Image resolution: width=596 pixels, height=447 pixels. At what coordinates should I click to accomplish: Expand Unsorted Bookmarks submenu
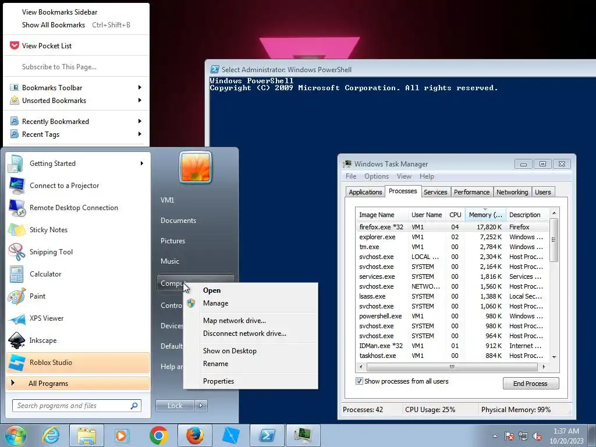click(x=140, y=100)
